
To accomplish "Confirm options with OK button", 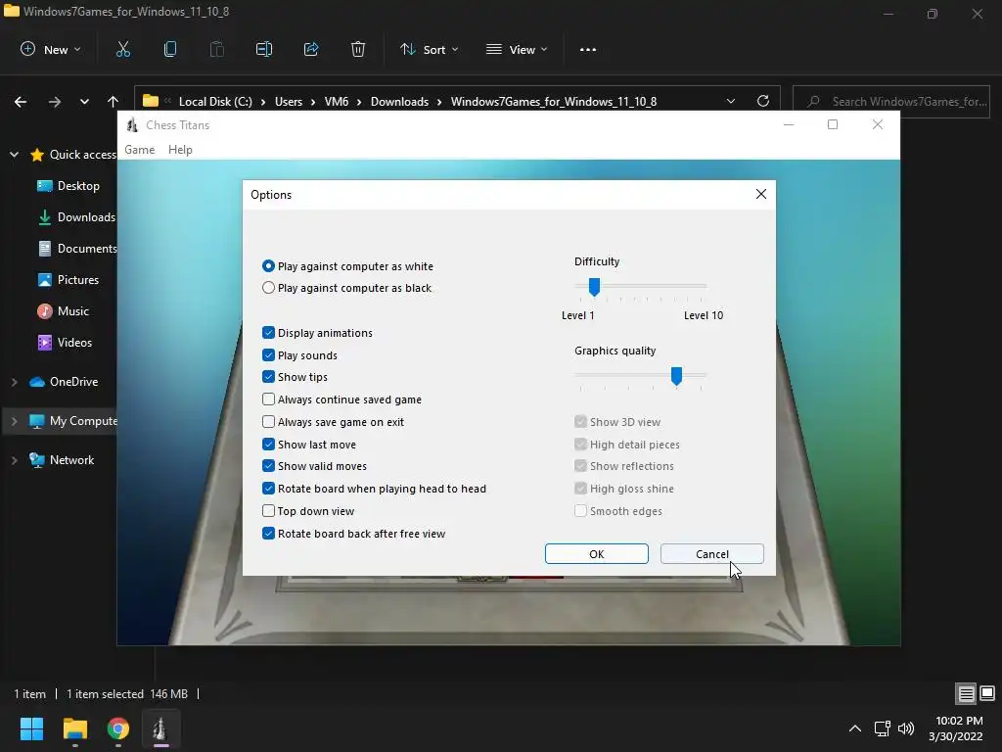I will click(596, 554).
